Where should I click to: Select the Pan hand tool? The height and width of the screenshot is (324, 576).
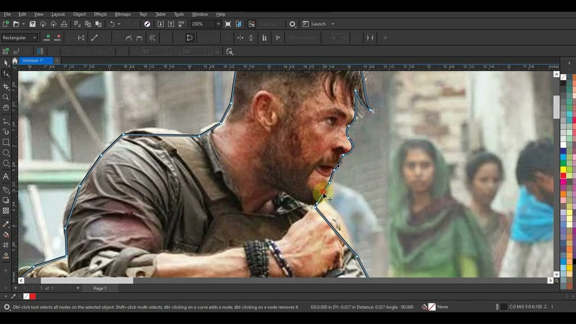pyautogui.click(x=6, y=108)
